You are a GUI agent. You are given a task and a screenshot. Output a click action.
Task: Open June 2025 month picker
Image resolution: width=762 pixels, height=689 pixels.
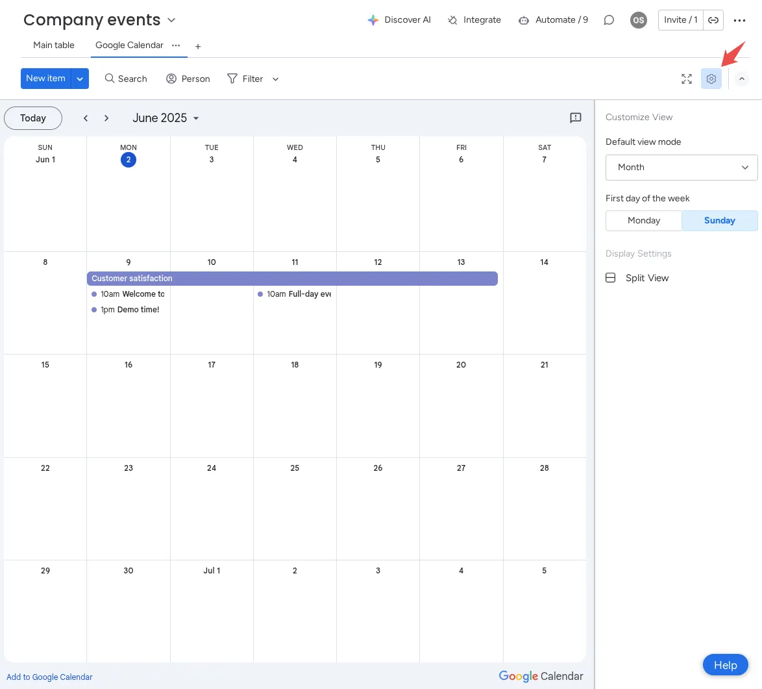166,118
